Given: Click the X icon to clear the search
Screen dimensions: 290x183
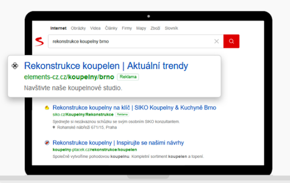Looking at the screenshot, I should pyautogui.click(x=216, y=41).
